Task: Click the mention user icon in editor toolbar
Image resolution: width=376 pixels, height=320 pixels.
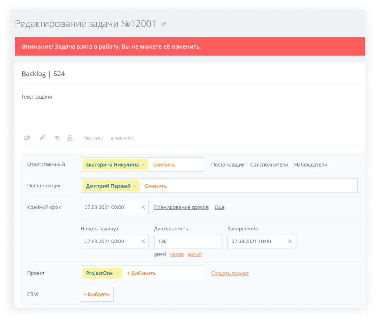Action: [70, 138]
